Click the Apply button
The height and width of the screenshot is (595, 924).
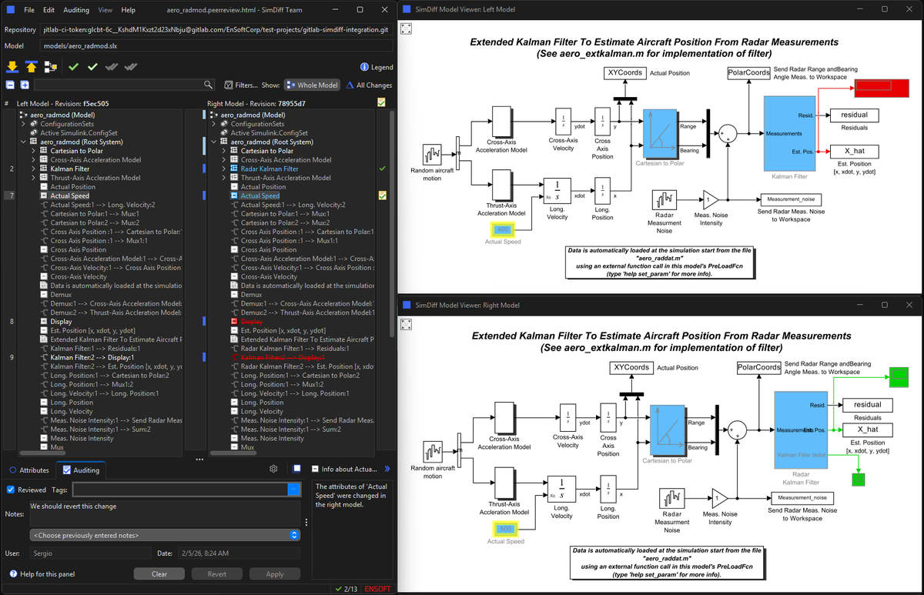[275, 574]
